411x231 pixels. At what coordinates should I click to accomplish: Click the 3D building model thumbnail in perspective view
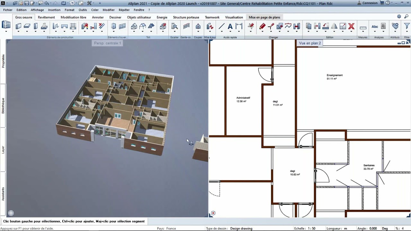click(x=115, y=111)
